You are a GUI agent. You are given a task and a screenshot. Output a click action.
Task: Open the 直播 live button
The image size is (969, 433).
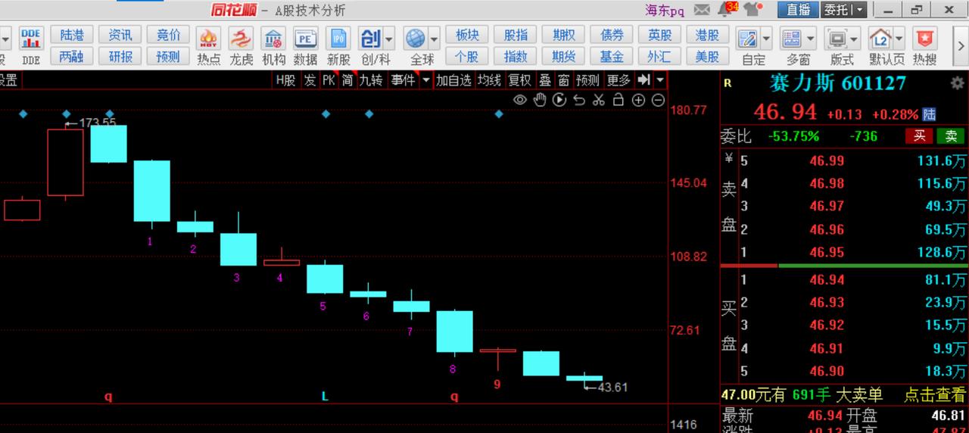tap(798, 10)
